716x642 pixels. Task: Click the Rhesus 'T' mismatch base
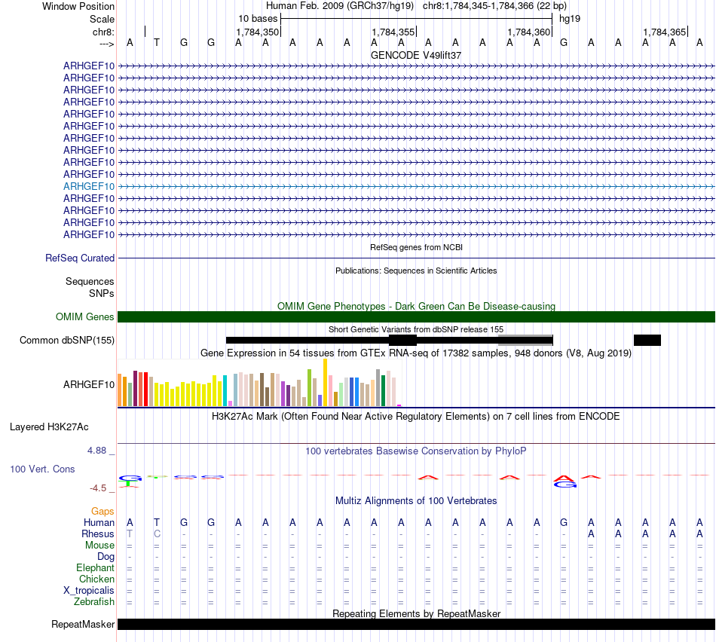pyautogui.click(x=130, y=533)
